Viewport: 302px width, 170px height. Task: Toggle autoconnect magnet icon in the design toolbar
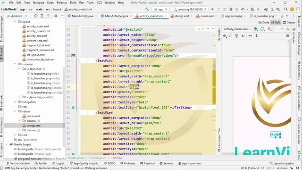pyautogui.click(x=236, y=36)
